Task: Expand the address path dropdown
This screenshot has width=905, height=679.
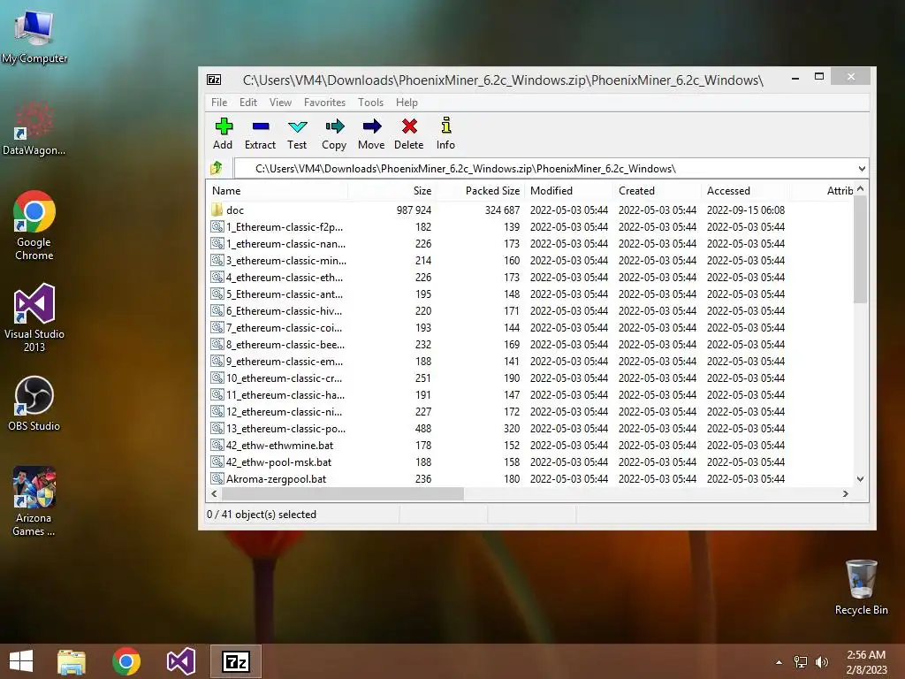Action: tap(862, 169)
